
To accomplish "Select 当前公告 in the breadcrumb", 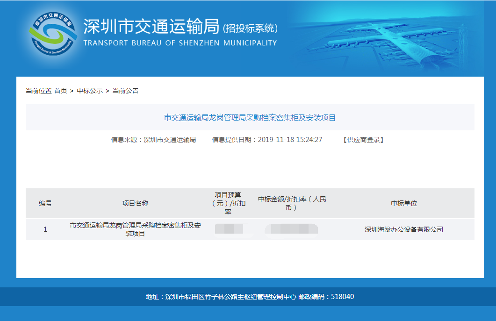I will point(125,91).
